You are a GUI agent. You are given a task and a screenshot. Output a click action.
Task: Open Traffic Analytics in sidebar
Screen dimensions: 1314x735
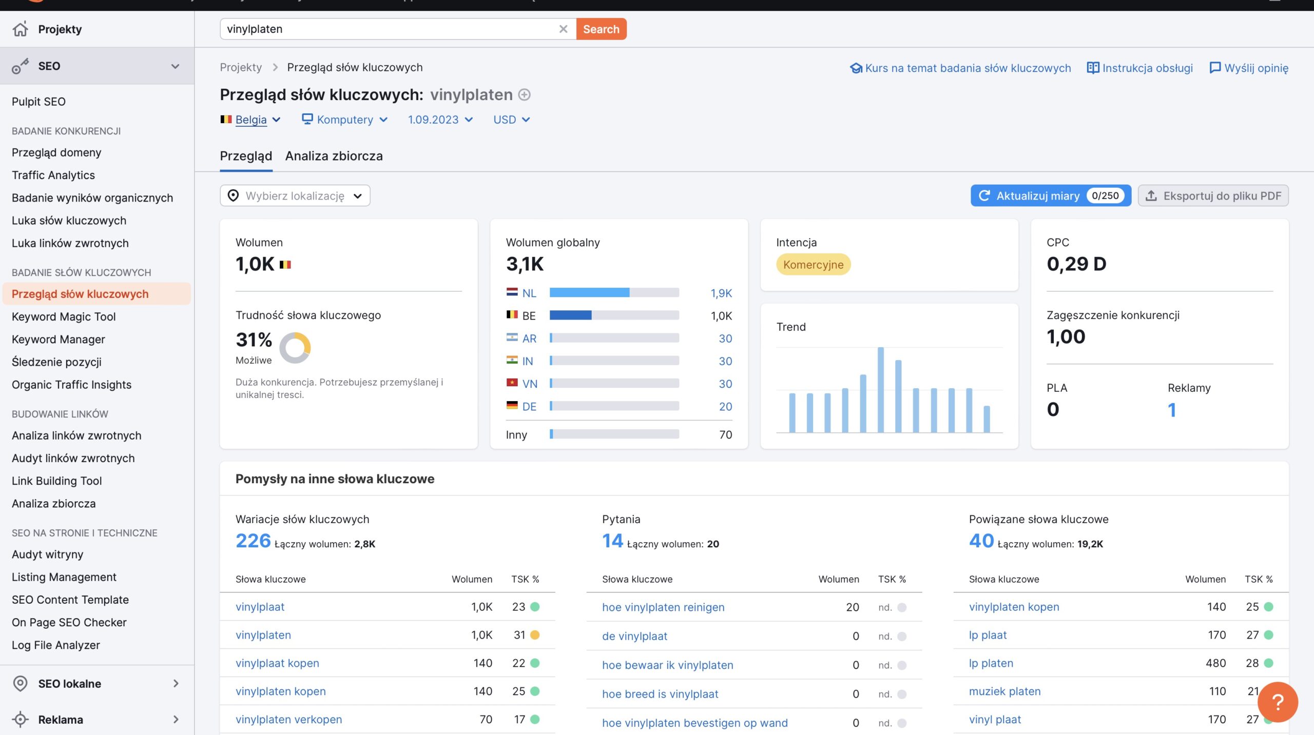coord(53,175)
